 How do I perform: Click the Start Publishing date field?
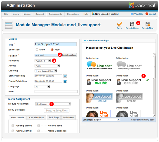48,76
